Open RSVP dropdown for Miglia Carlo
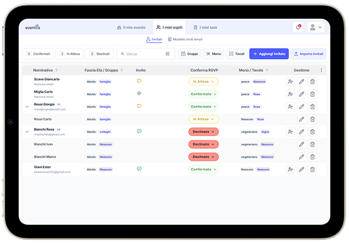The image size is (349, 244). point(204,94)
